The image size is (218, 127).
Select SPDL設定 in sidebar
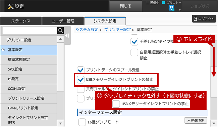coord(29,69)
